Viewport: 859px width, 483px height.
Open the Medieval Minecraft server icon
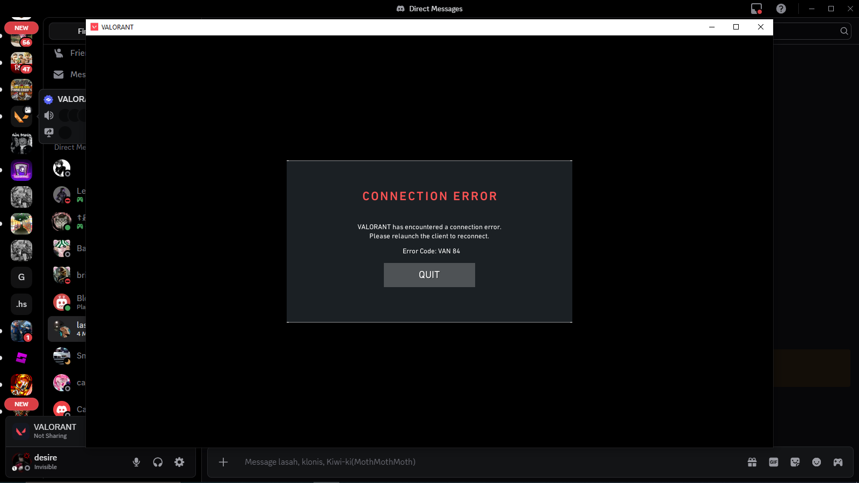pos(21,90)
